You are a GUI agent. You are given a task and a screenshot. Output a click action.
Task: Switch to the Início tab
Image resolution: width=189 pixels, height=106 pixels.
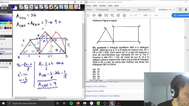pos(89,10)
